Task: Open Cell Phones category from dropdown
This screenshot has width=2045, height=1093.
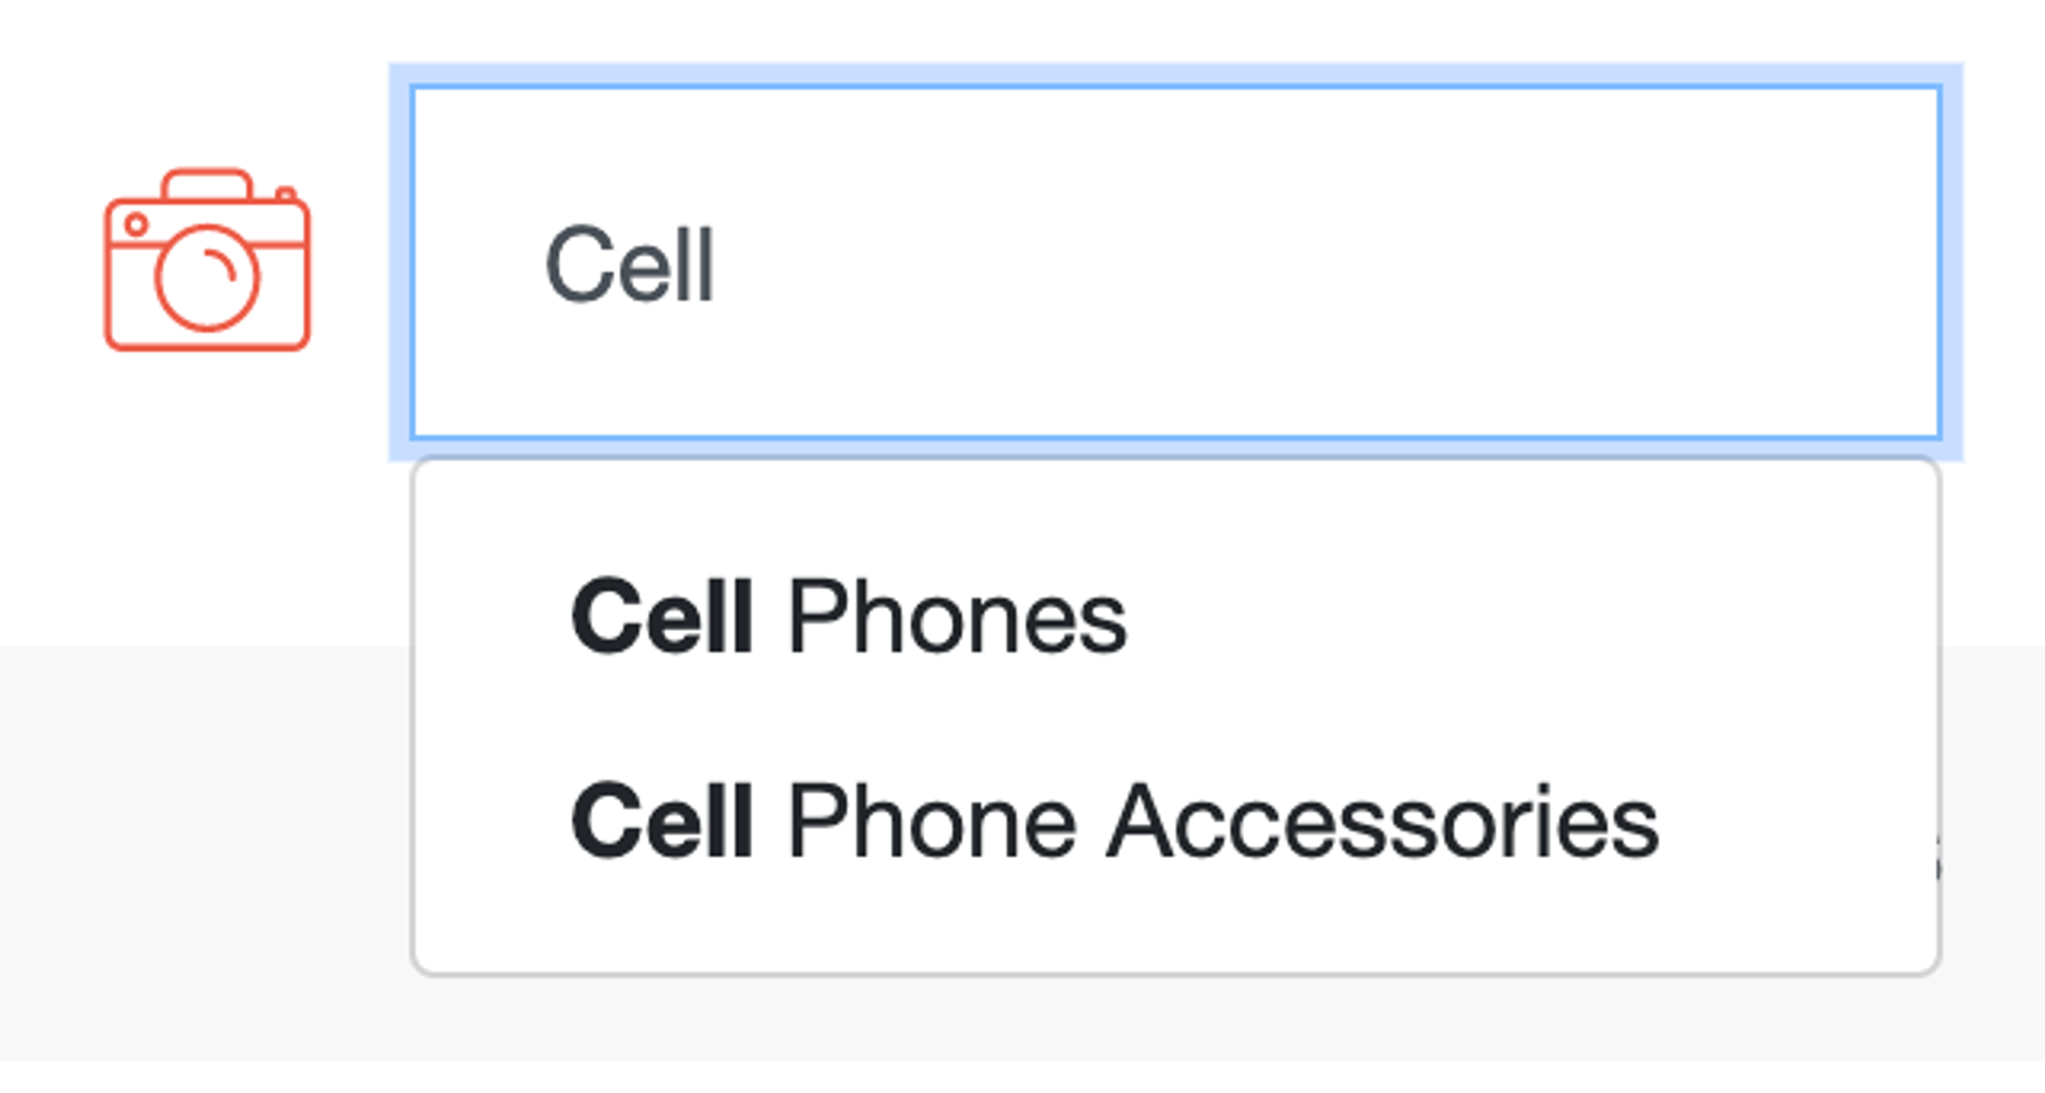Action: tap(848, 616)
